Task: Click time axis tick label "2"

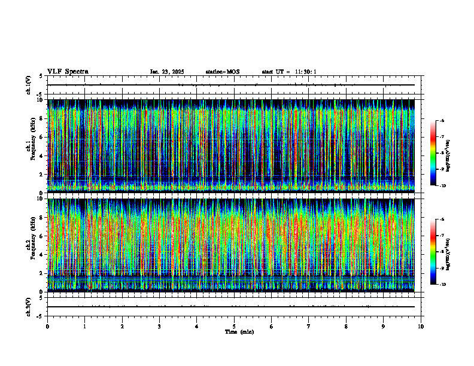Action: point(122,327)
